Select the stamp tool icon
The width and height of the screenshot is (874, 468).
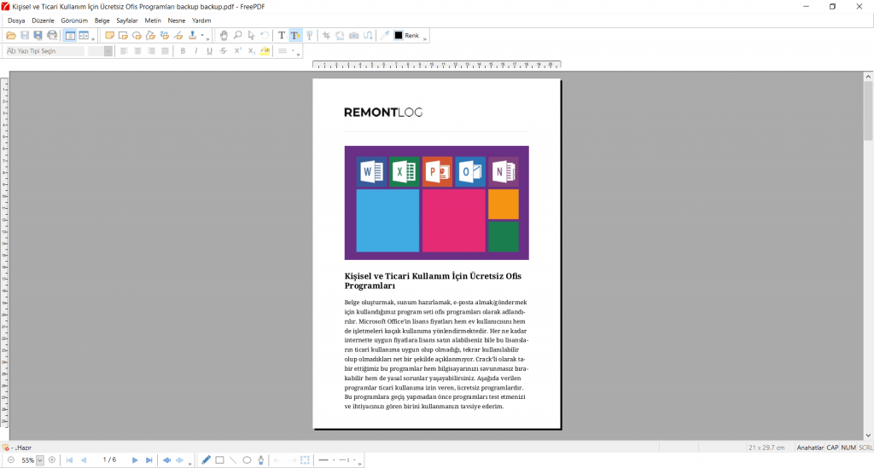(x=192, y=36)
